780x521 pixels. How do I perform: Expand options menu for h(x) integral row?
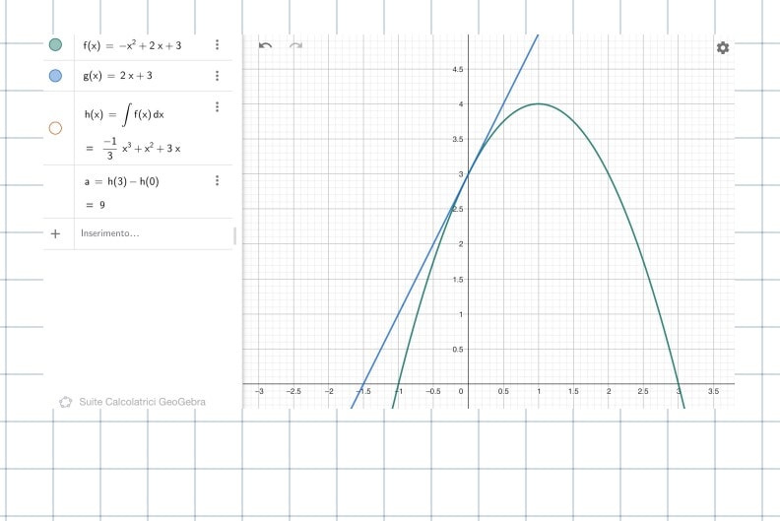click(x=217, y=106)
